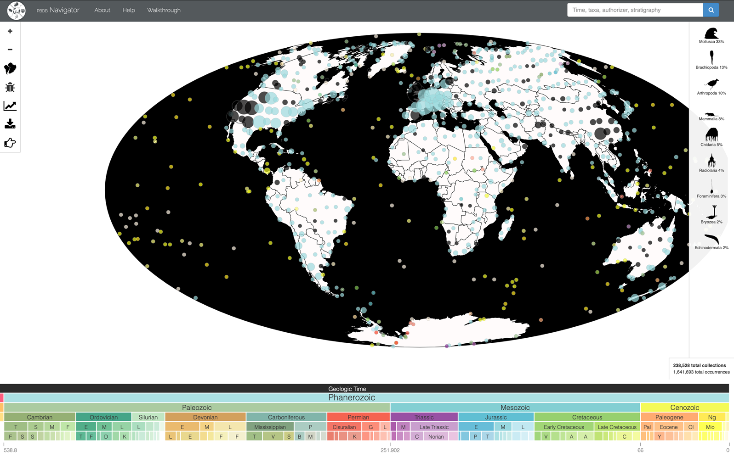Screen dimensions: 734x458
Task: Toggle paleogeography continent rotation tool
Action: (x=10, y=69)
